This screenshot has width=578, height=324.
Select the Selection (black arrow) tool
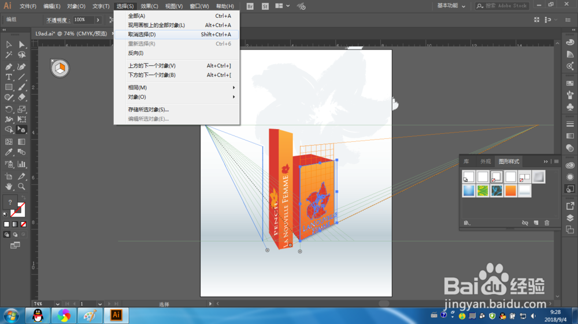(x=9, y=44)
